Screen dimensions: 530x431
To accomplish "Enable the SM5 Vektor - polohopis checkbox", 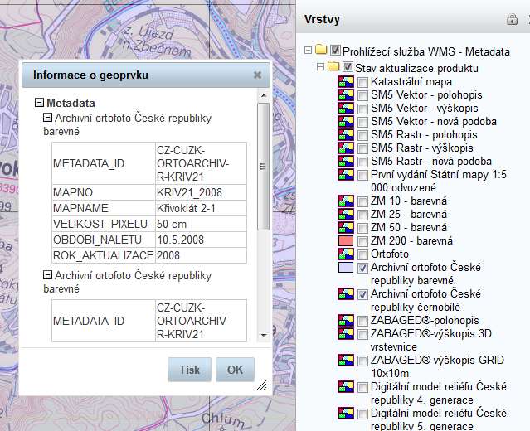I will [362, 95].
